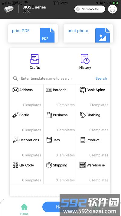Open the Barcode template category
This screenshot has height=216, width=121.
point(60,97)
